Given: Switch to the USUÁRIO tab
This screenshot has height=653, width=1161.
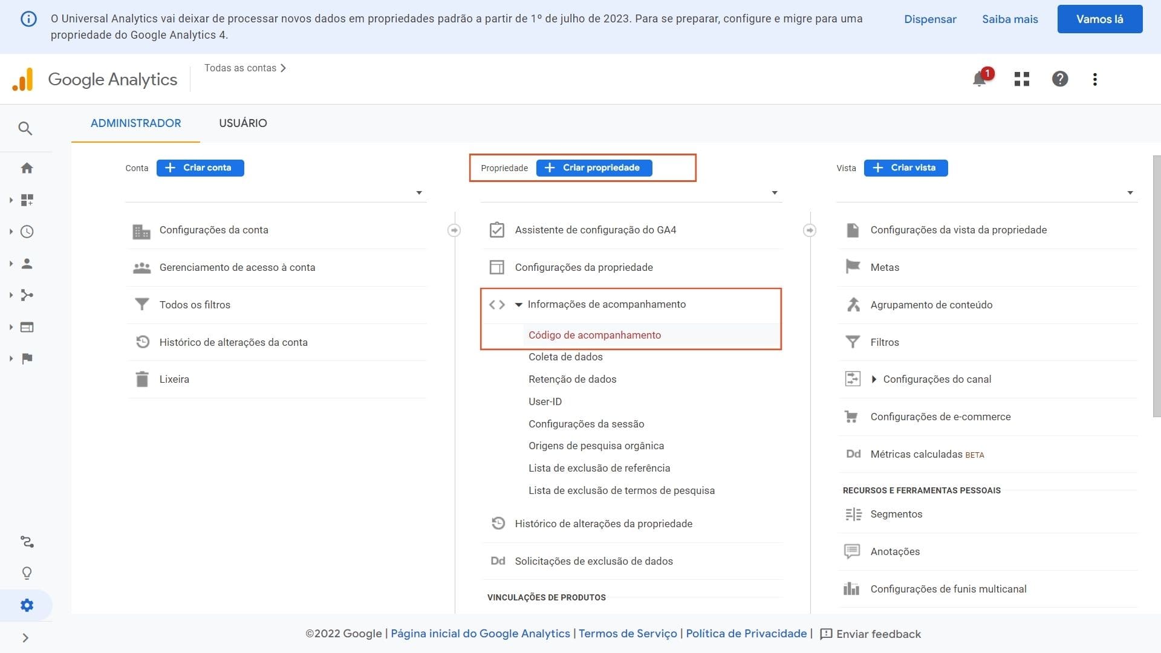Looking at the screenshot, I should tap(242, 123).
